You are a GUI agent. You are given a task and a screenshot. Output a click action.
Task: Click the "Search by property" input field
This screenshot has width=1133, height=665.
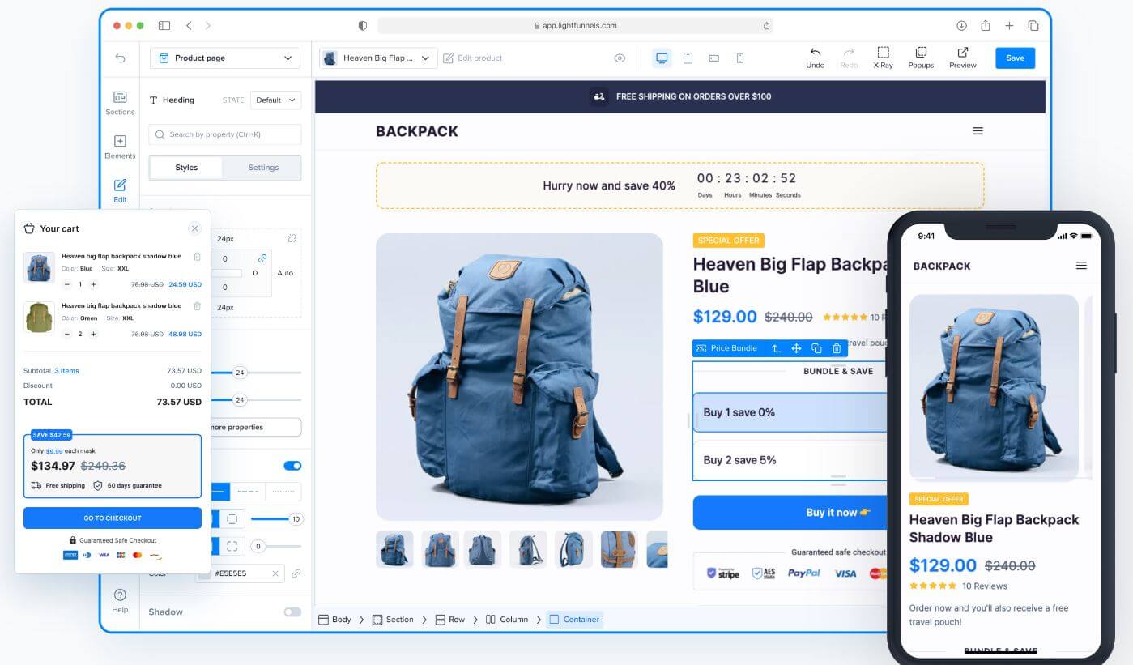(x=225, y=134)
